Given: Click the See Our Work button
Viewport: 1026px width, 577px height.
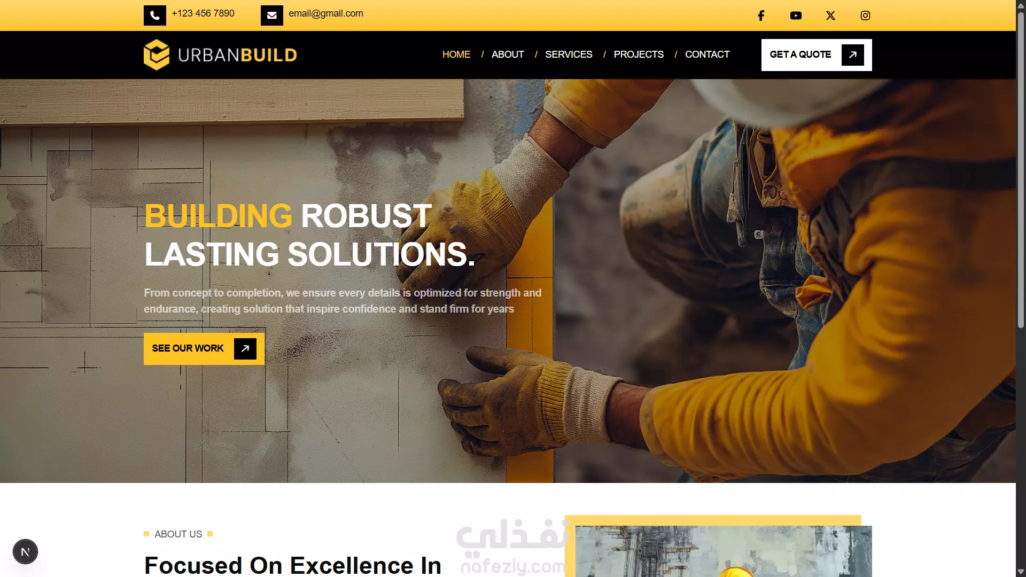Looking at the screenshot, I should point(204,349).
